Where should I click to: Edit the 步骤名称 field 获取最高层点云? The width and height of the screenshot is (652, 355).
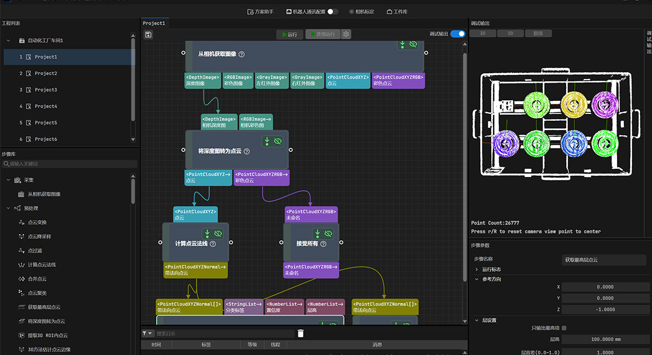604,260
